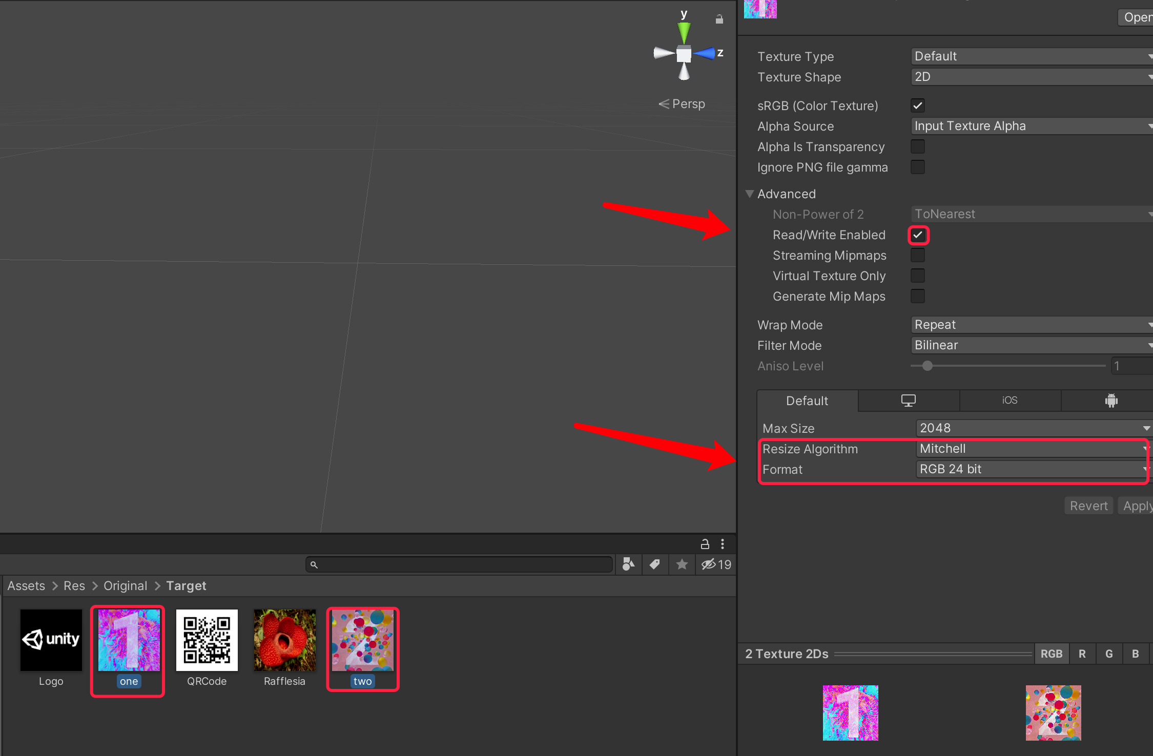Switch to Android platform settings tab
Image resolution: width=1153 pixels, height=756 pixels.
tap(1111, 401)
